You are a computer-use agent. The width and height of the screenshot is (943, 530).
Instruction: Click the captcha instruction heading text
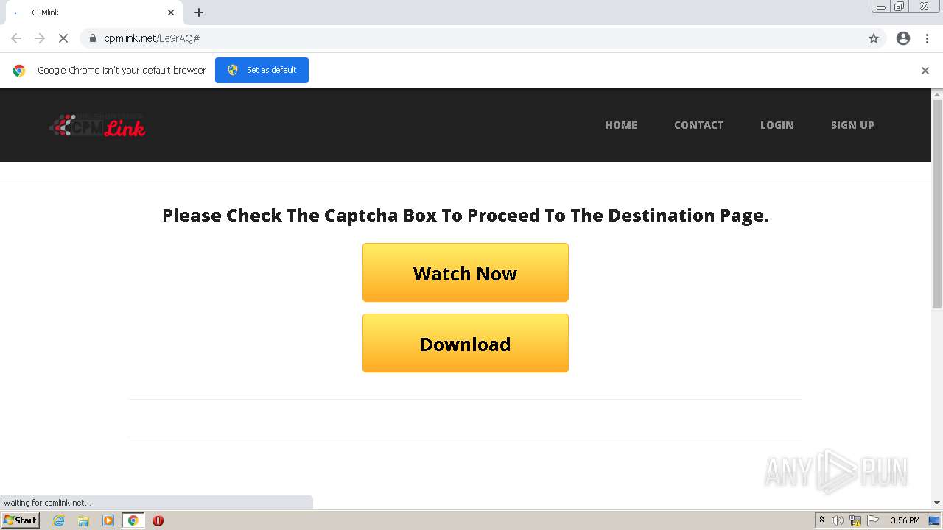click(x=466, y=216)
